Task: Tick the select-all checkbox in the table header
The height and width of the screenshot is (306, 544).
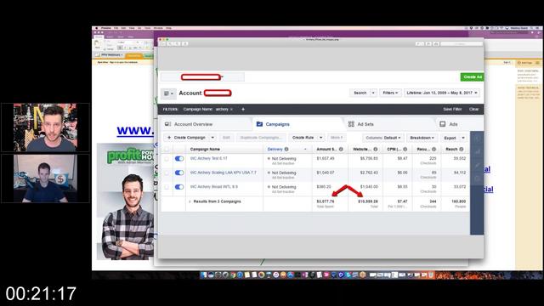Action: pyautogui.click(x=167, y=150)
